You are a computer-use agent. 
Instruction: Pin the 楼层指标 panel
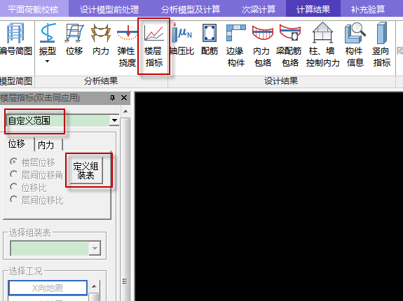coord(112,98)
